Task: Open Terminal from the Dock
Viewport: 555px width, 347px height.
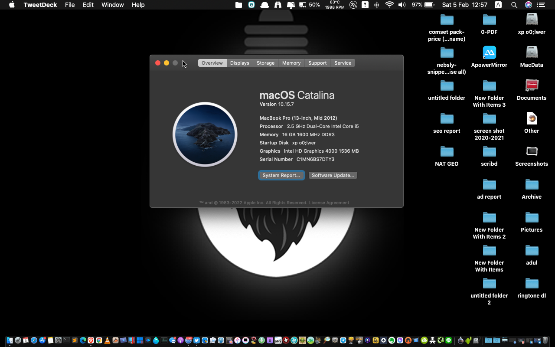Action: click(66, 340)
